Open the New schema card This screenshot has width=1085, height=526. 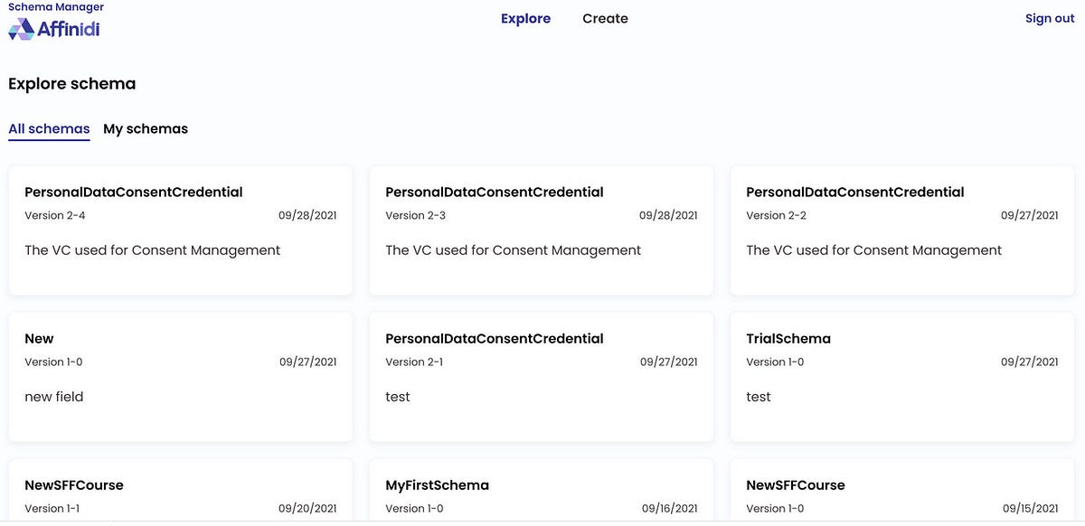[x=180, y=376]
